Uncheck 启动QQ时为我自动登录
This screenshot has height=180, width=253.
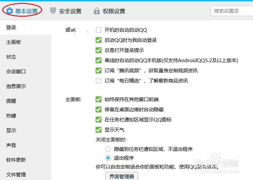point(98,40)
